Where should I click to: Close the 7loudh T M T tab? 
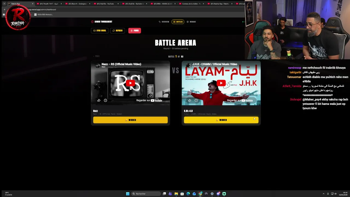61,4
